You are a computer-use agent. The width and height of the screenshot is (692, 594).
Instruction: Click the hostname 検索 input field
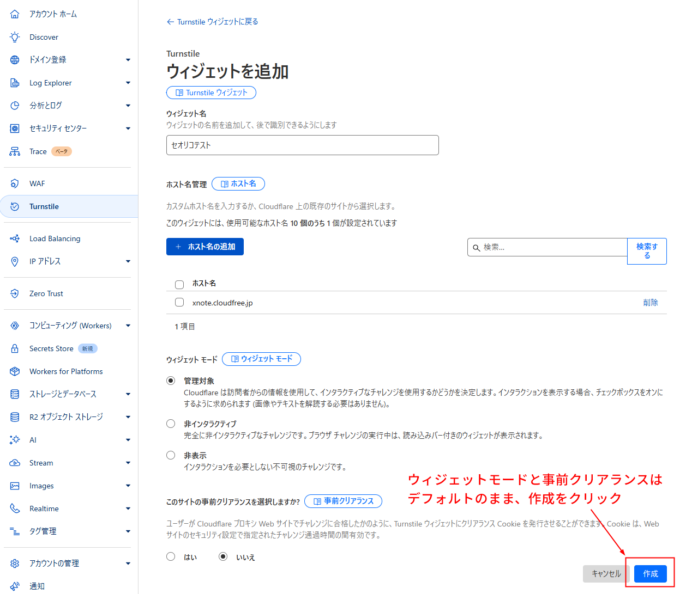point(547,247)
